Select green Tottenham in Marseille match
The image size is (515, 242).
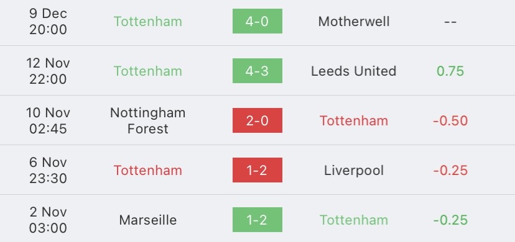(x=354, y=220)
